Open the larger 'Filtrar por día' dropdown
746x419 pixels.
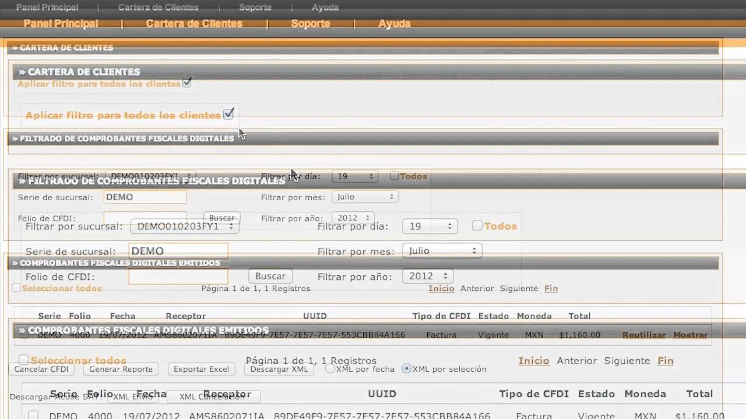click(430, 226)
